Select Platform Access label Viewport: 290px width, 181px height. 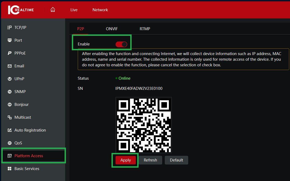coord(29,156)
